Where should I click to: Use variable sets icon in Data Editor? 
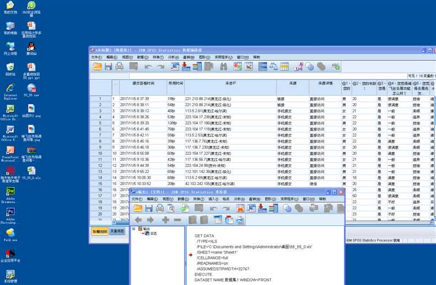click(309, 66)
